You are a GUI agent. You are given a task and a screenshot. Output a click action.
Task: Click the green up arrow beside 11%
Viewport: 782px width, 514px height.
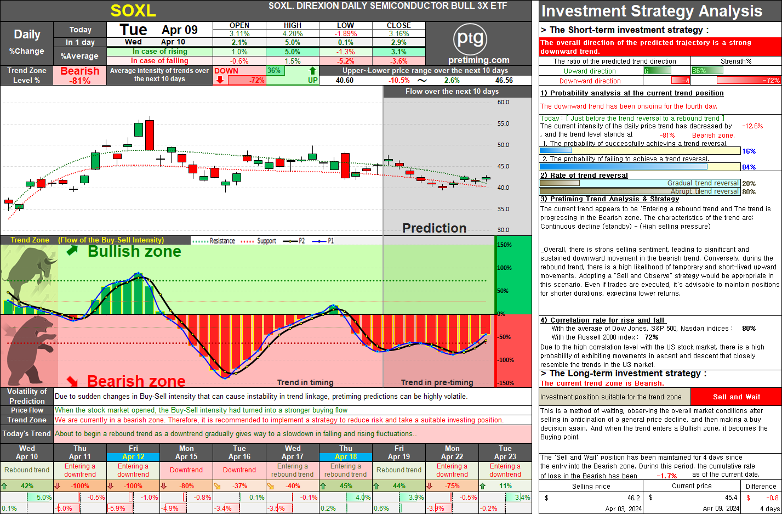482,485
